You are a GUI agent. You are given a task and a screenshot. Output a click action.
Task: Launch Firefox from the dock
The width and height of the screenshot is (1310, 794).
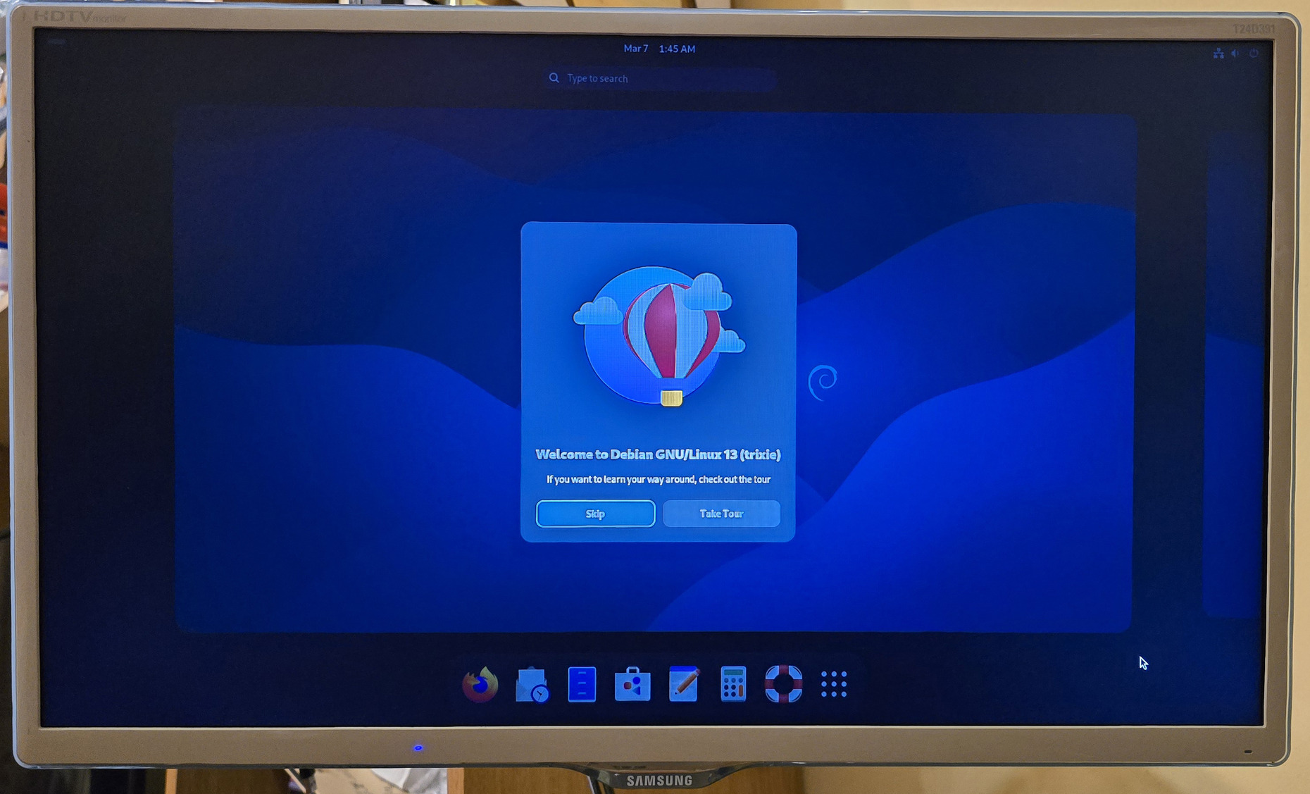(480, 684)
